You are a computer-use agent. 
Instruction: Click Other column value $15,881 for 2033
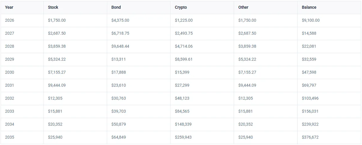tap(246, 111)
